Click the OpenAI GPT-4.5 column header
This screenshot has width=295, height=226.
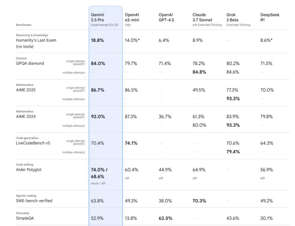tap(167, 17)
